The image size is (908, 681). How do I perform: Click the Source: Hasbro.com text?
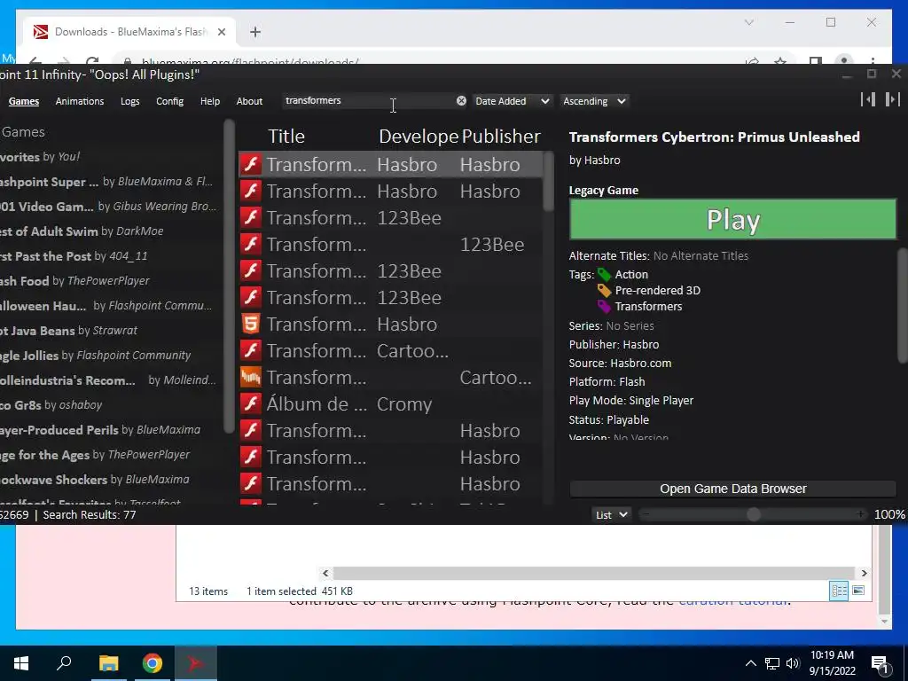coord(620,363)
